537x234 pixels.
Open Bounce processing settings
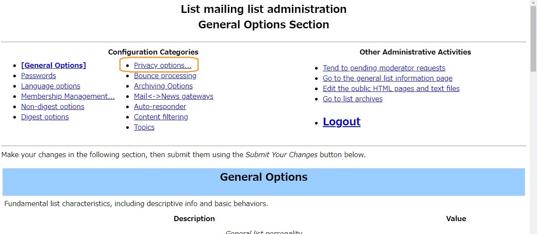[165, 76]
